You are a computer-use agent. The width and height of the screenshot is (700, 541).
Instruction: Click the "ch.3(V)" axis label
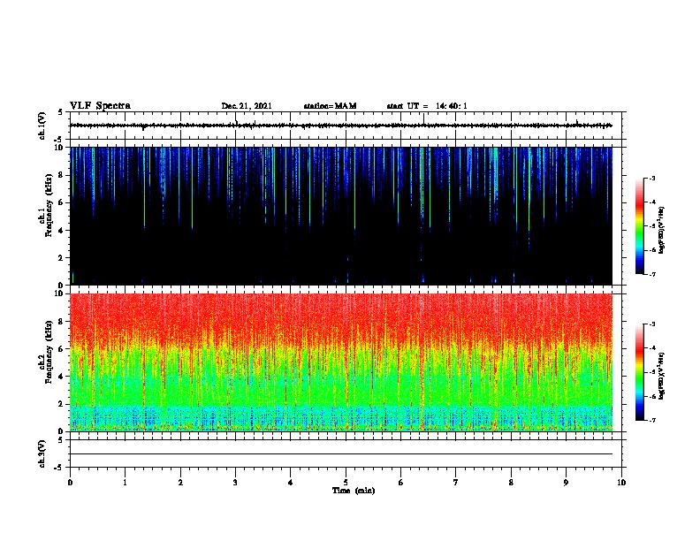coord(42,453)
